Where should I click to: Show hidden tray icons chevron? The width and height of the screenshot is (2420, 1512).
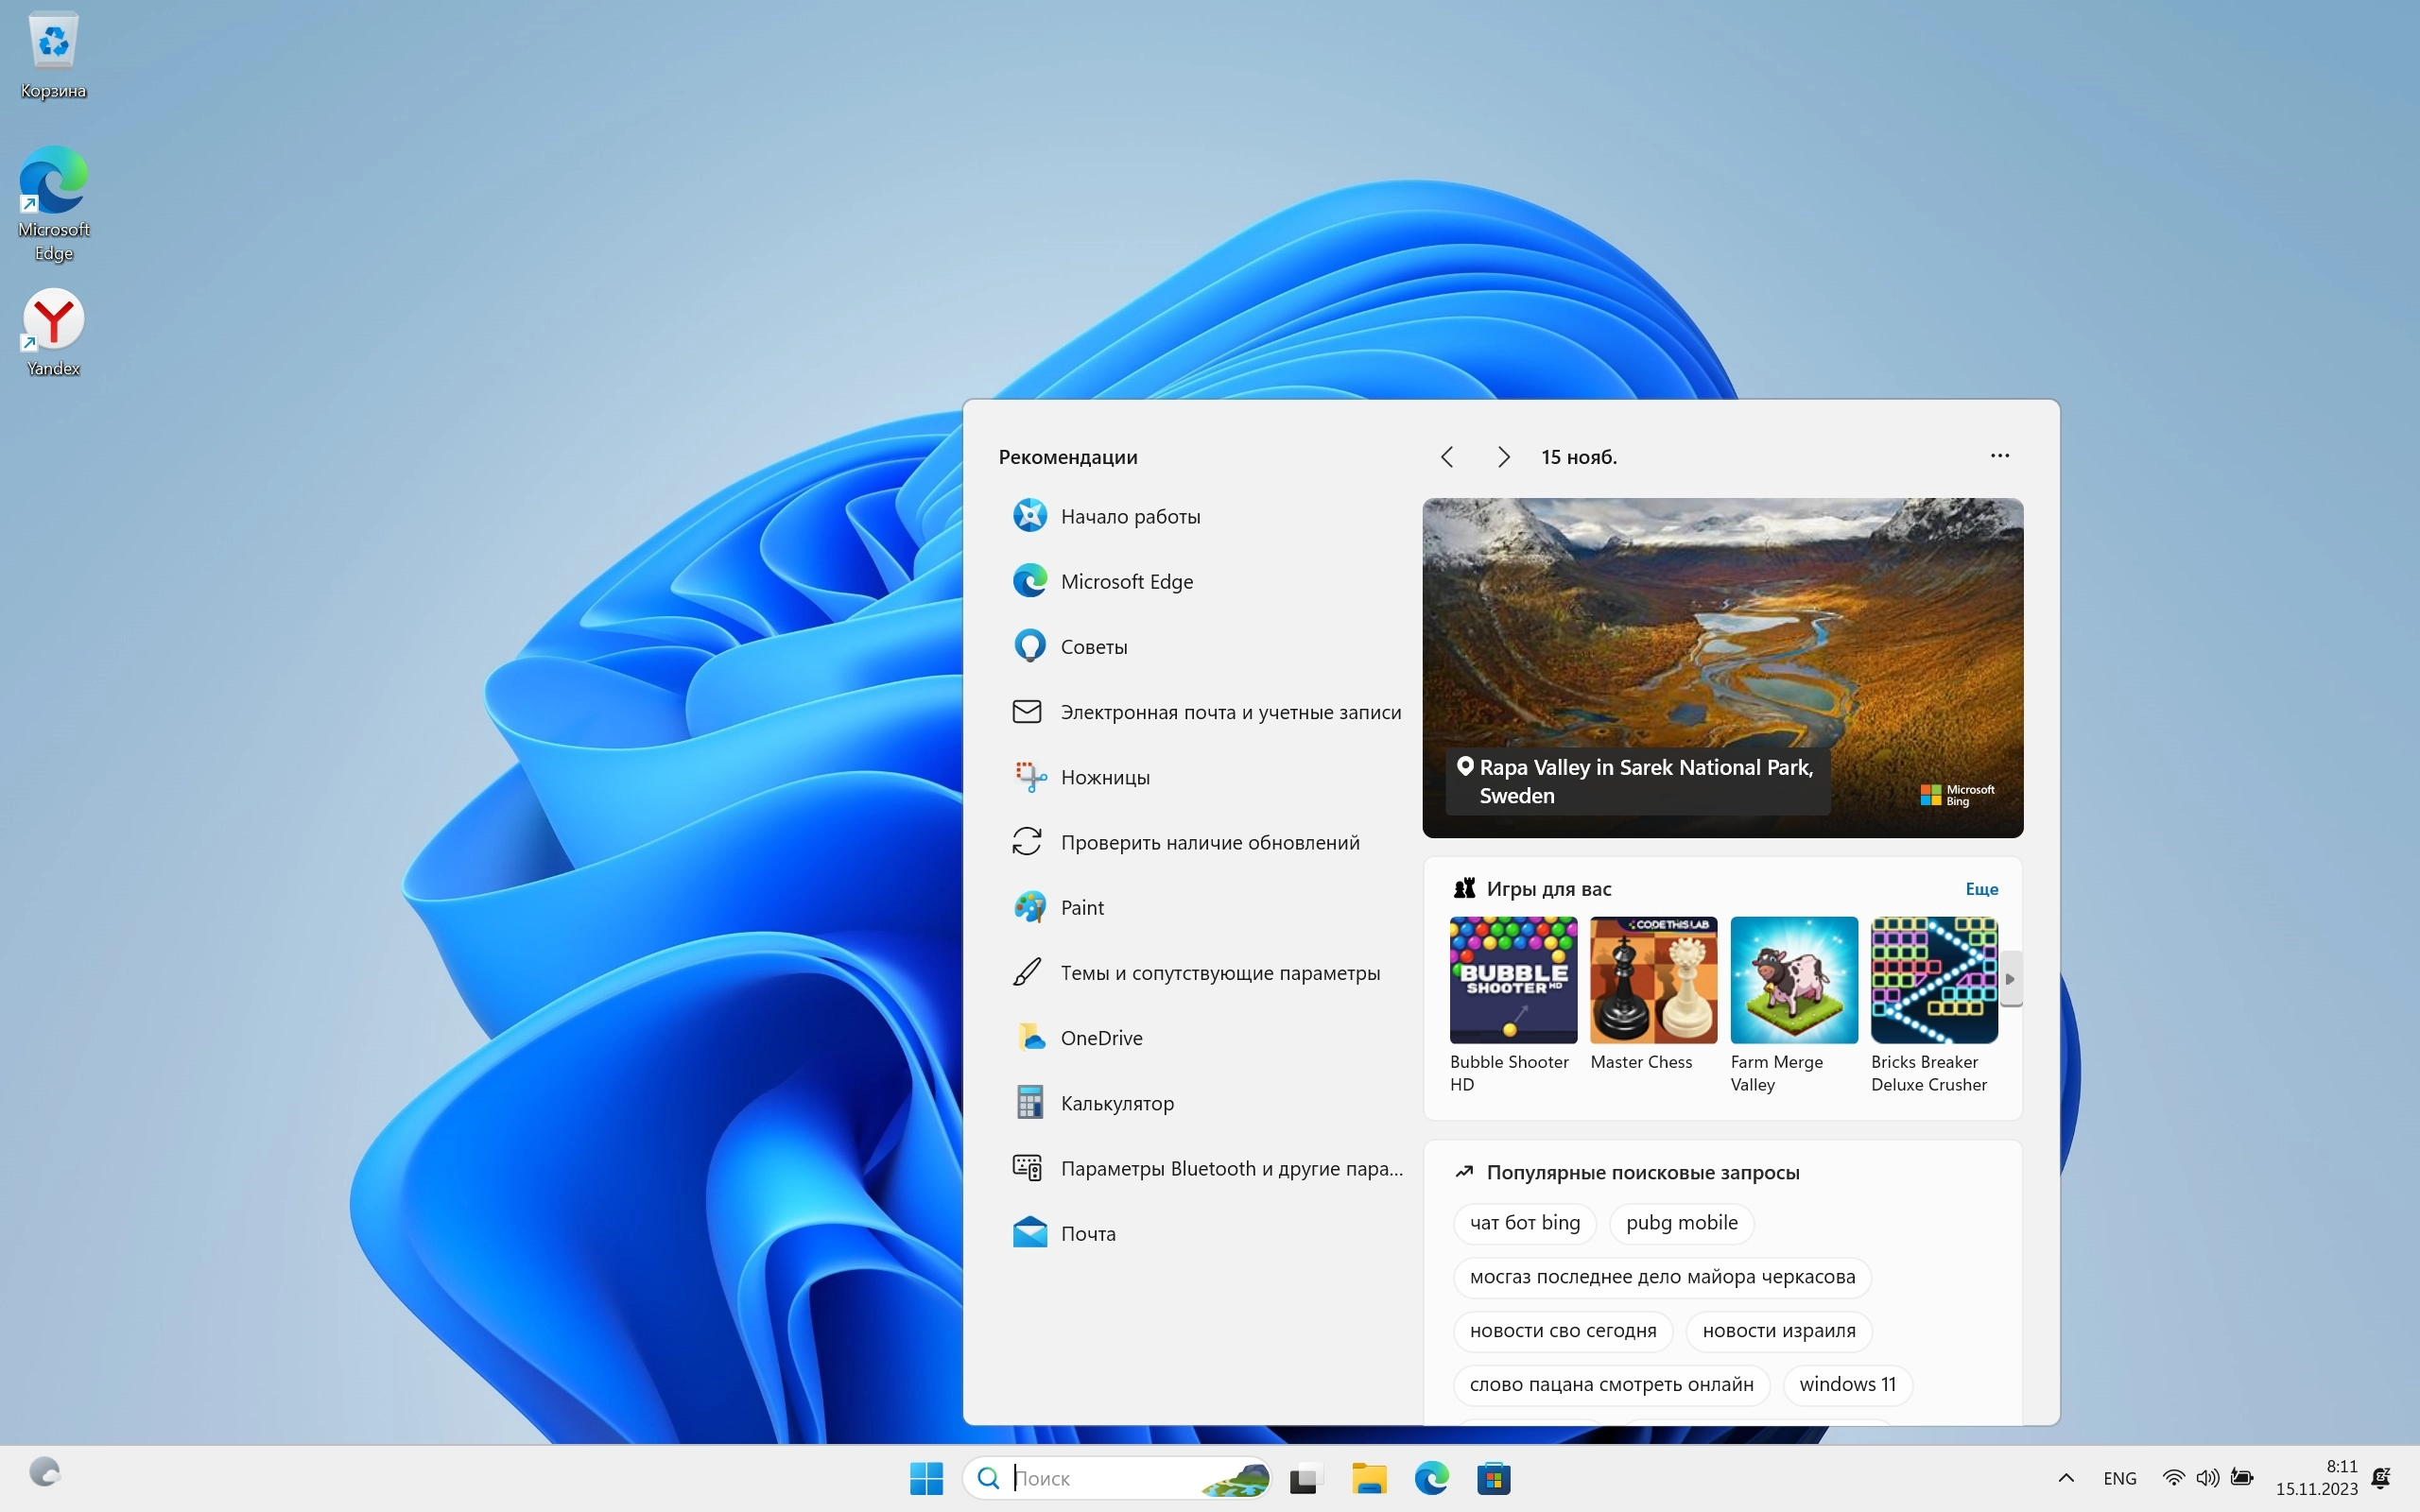(x=2066, y=1478)
